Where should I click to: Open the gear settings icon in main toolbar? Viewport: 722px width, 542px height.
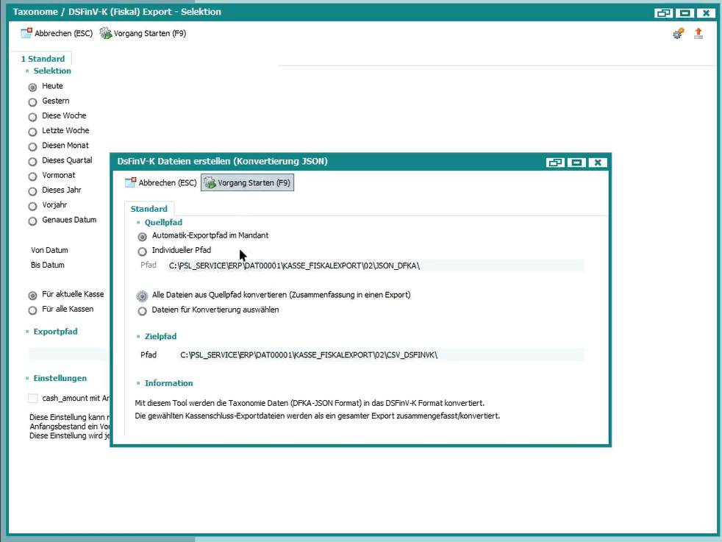tap(678, 34)
